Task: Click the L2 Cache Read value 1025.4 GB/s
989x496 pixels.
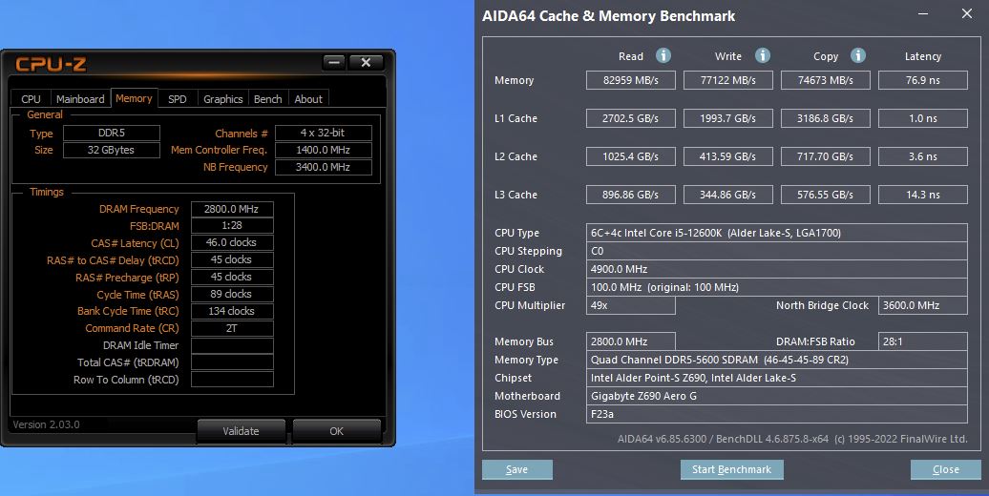Action: [631, 156]
